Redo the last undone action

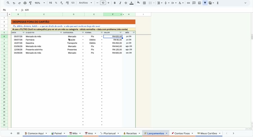click(19, 3)
